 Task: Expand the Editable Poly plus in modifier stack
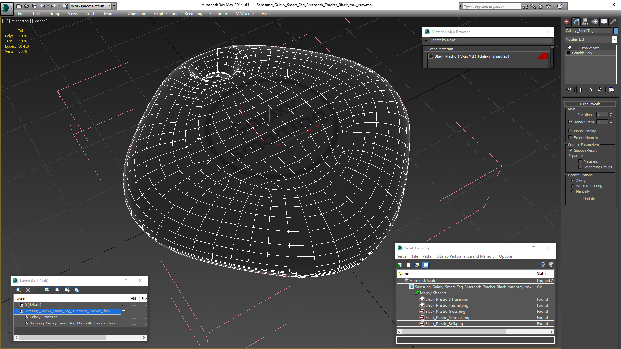tap(569, 53)
